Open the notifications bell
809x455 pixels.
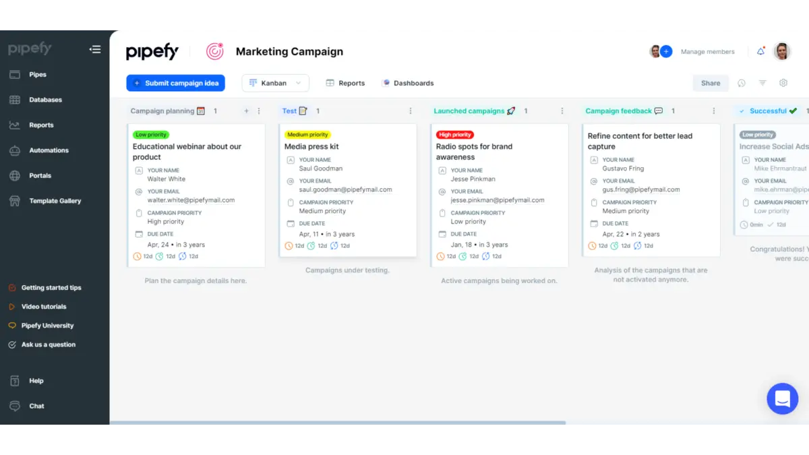click(x=761, y=51)
